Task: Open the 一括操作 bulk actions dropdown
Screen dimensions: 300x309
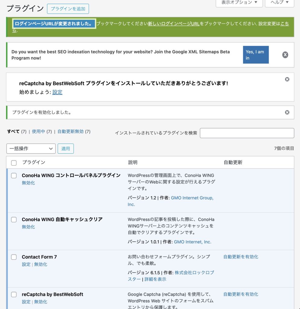Action: (31, 148)
